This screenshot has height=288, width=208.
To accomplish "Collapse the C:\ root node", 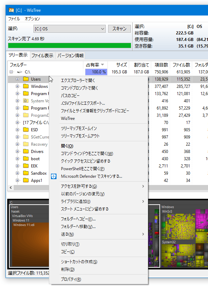I will (11, 72).
